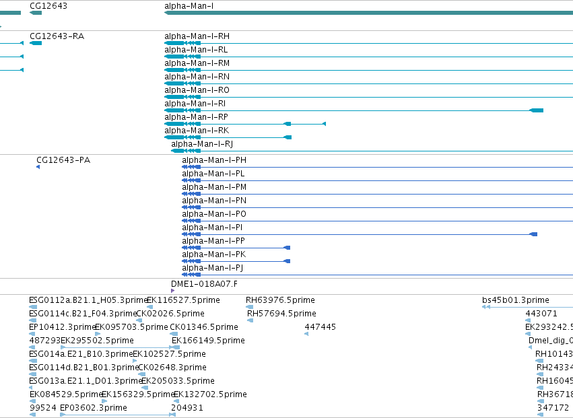Open EST CK01346.5prime
Viewport: 573px width, 418px height.
[x=204, y=327]
